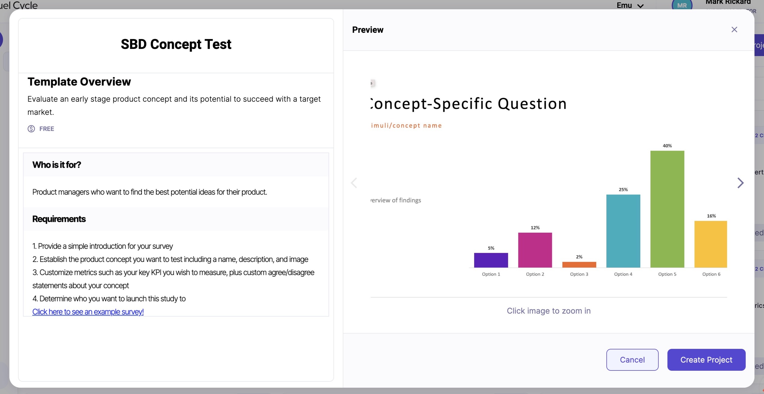Screen dimensions: 764x394
Task: Open the MR user avatar
Action: tap(682, 5)
